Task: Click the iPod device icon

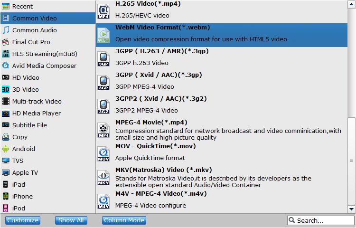Action: coord(5,208)
